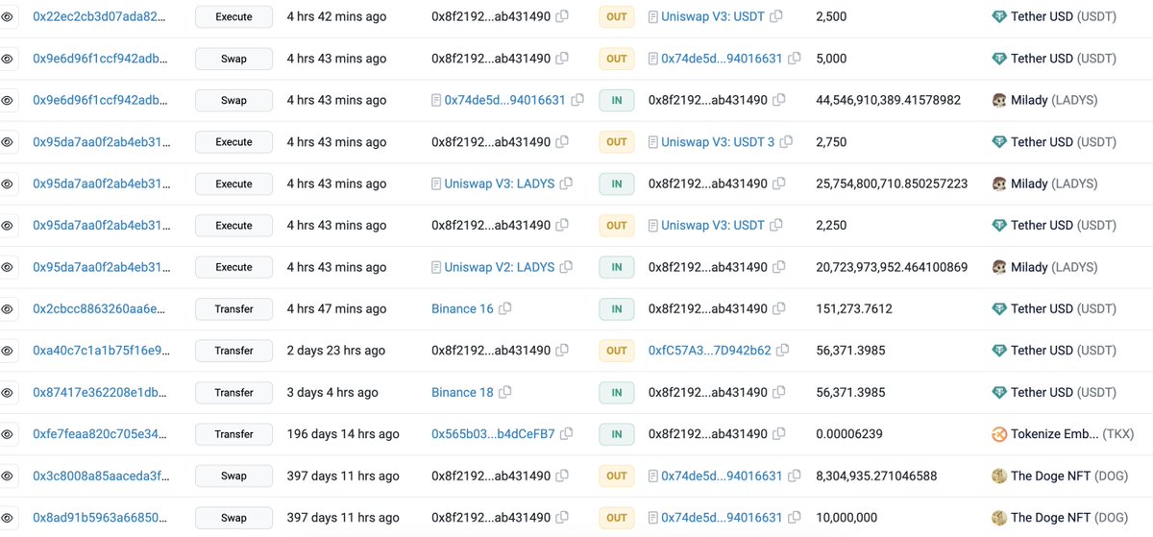The image size is (1153, 537).
Task: Click the age '2 days 23 hrs ago'
Action: click(x=336, y=351)
